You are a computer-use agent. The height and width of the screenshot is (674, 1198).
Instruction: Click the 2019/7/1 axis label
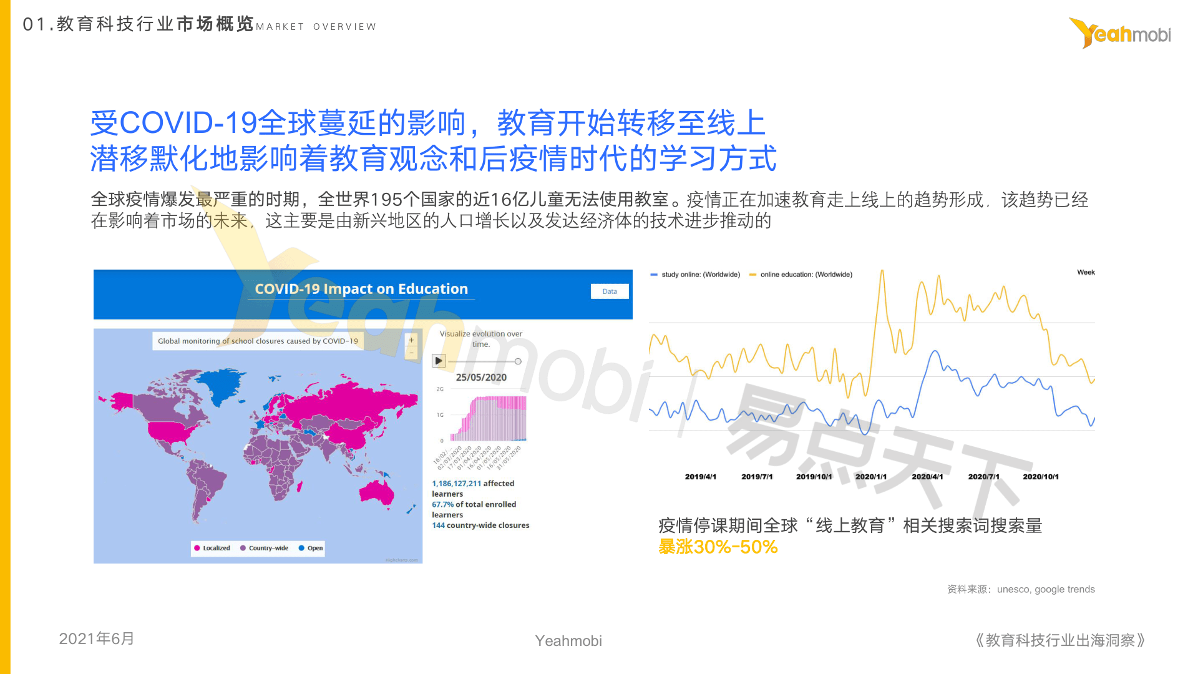pos(757,477)
